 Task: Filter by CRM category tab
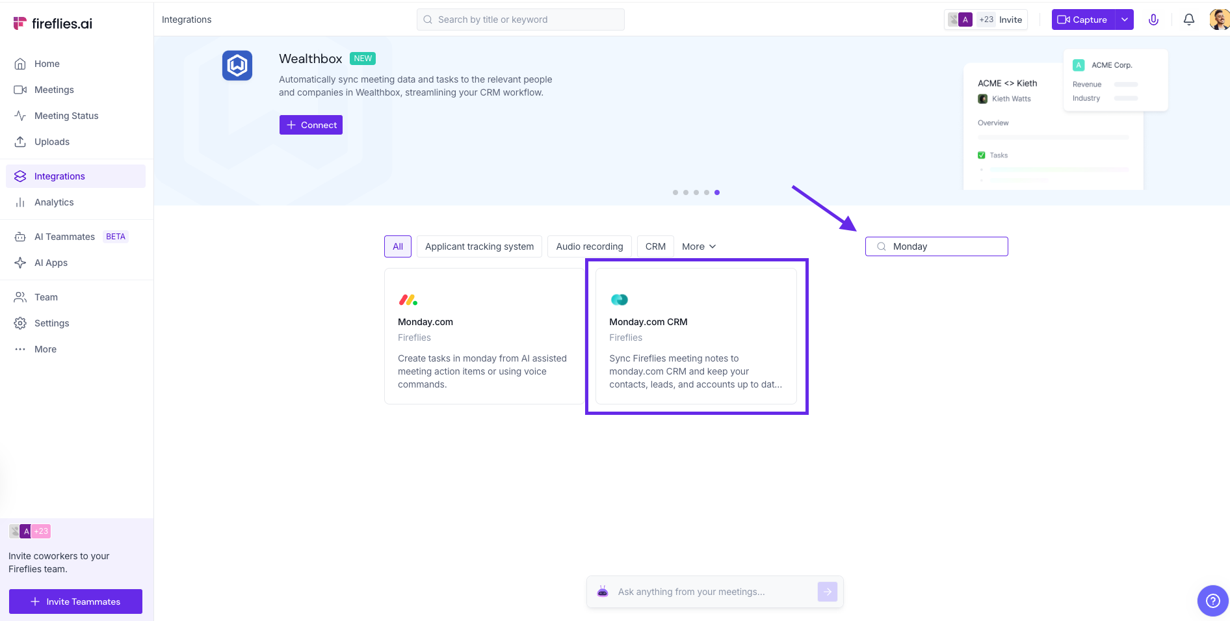click(x=655, y=246)
